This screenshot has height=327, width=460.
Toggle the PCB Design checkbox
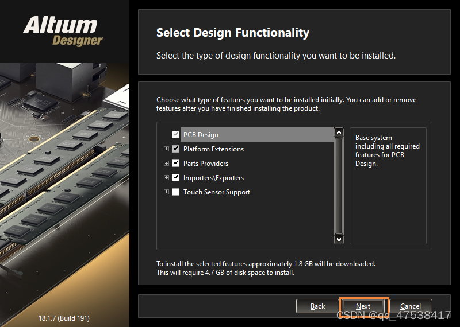(x=176, y=135)
